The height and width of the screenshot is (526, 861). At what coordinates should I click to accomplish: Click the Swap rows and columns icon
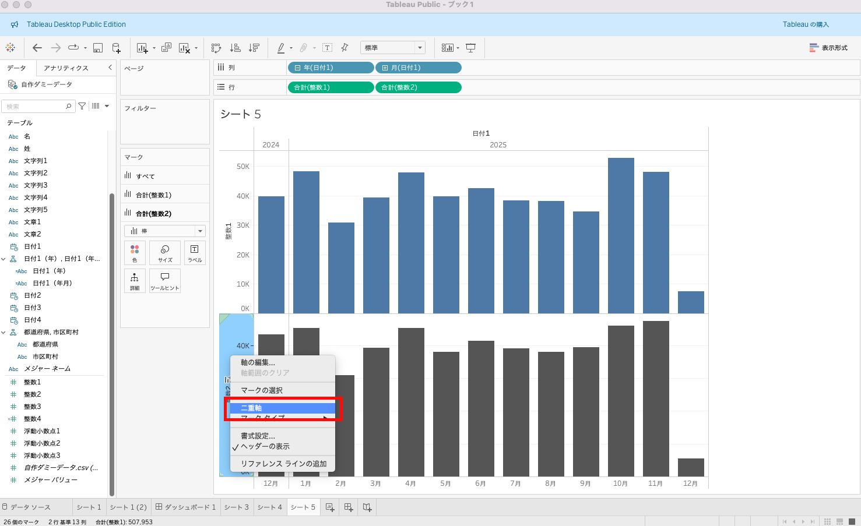(216, 48)
